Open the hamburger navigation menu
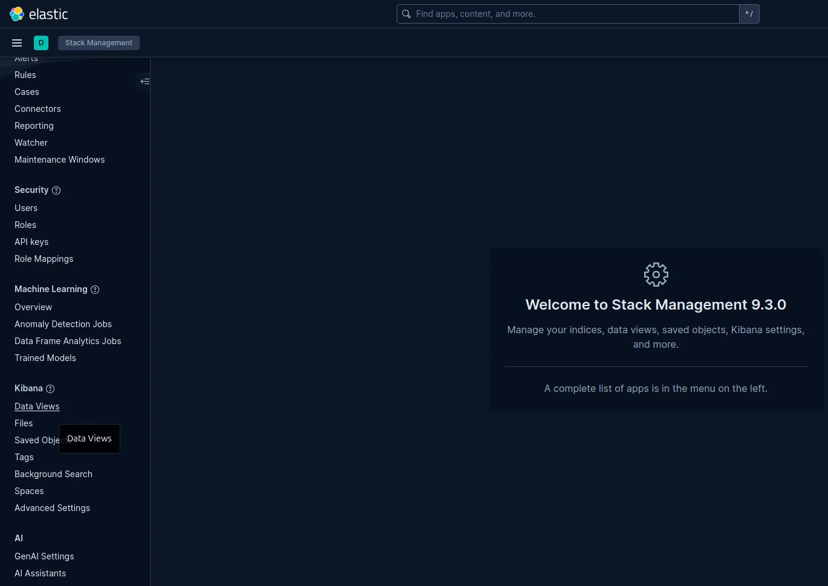This screenshot has height=586, width=828. pyautogui.click(x=17, y=43)
